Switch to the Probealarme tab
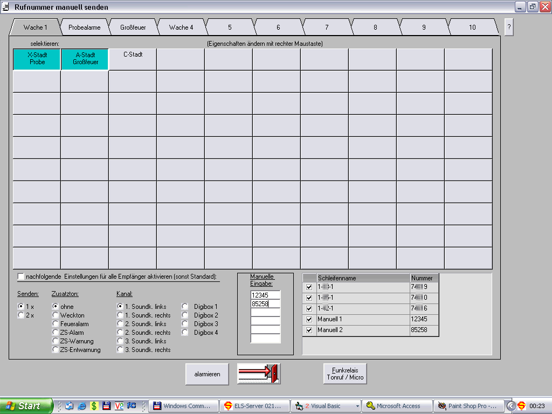The height and width of the screenshot is (414, 552). pos(84,27)
